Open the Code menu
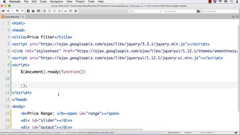Image resolution: width=240 pixels, height=135 pixels. click(43, 1)
